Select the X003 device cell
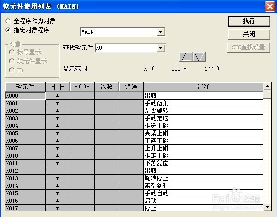 tap(25, 118)
